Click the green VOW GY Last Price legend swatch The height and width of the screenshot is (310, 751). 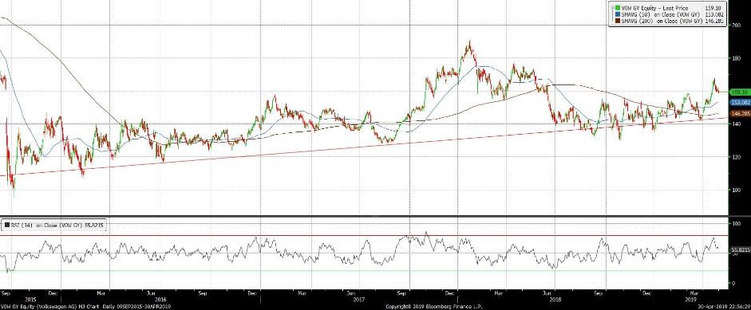[618, 7]
